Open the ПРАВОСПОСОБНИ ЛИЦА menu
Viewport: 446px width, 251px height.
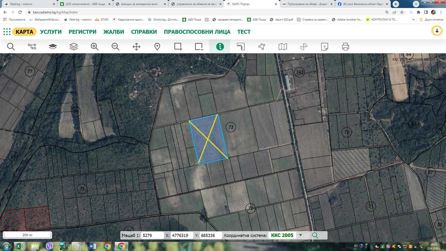pyautogui.click(x=197, y=32)
